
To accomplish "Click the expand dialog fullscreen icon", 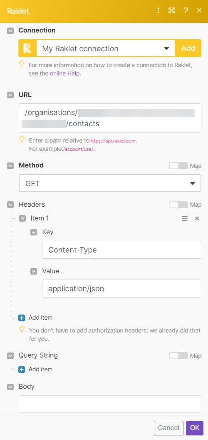I will tap(171, 11).
